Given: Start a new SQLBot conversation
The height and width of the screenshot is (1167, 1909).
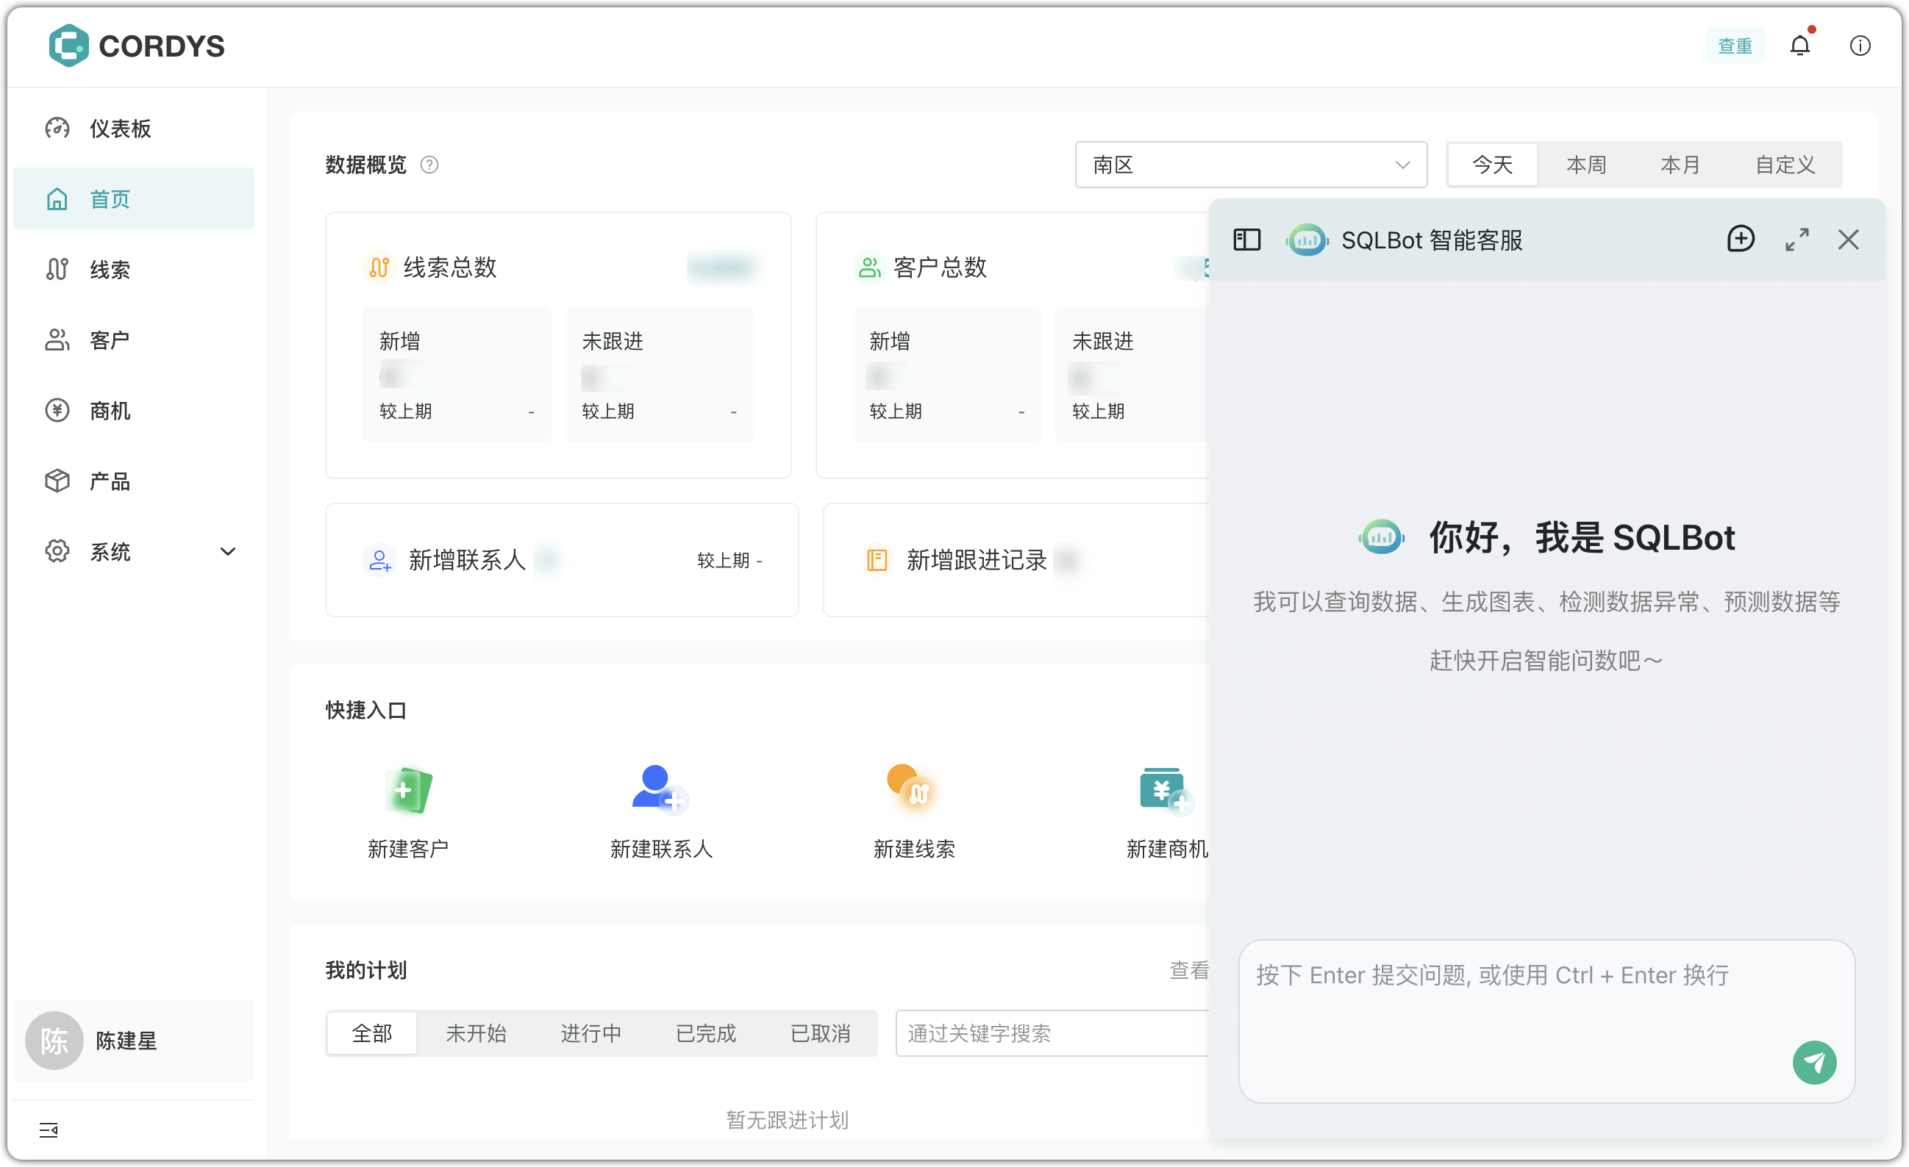Looking at the screenshot, I should point(1741,240).
